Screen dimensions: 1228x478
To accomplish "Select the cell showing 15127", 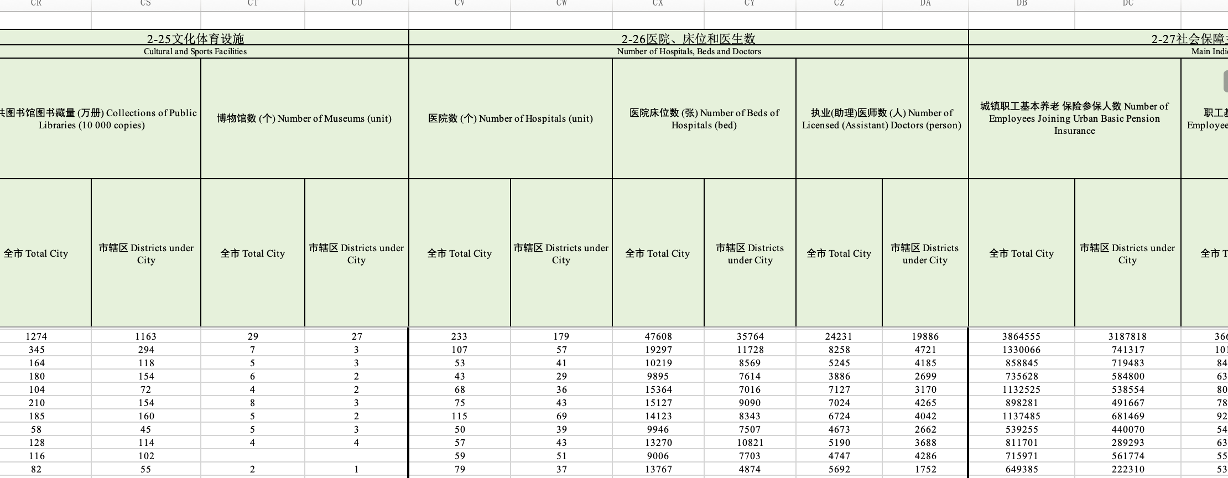I will 658,403.
